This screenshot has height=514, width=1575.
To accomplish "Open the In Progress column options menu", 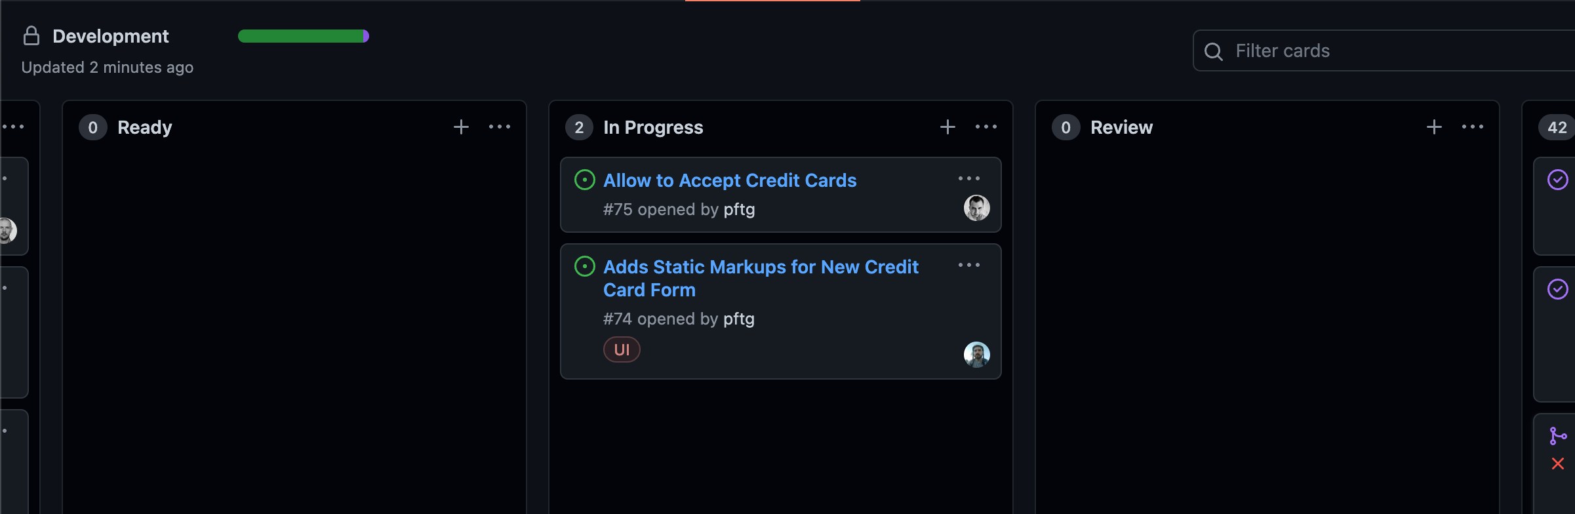I will click(x=986, y=127).
